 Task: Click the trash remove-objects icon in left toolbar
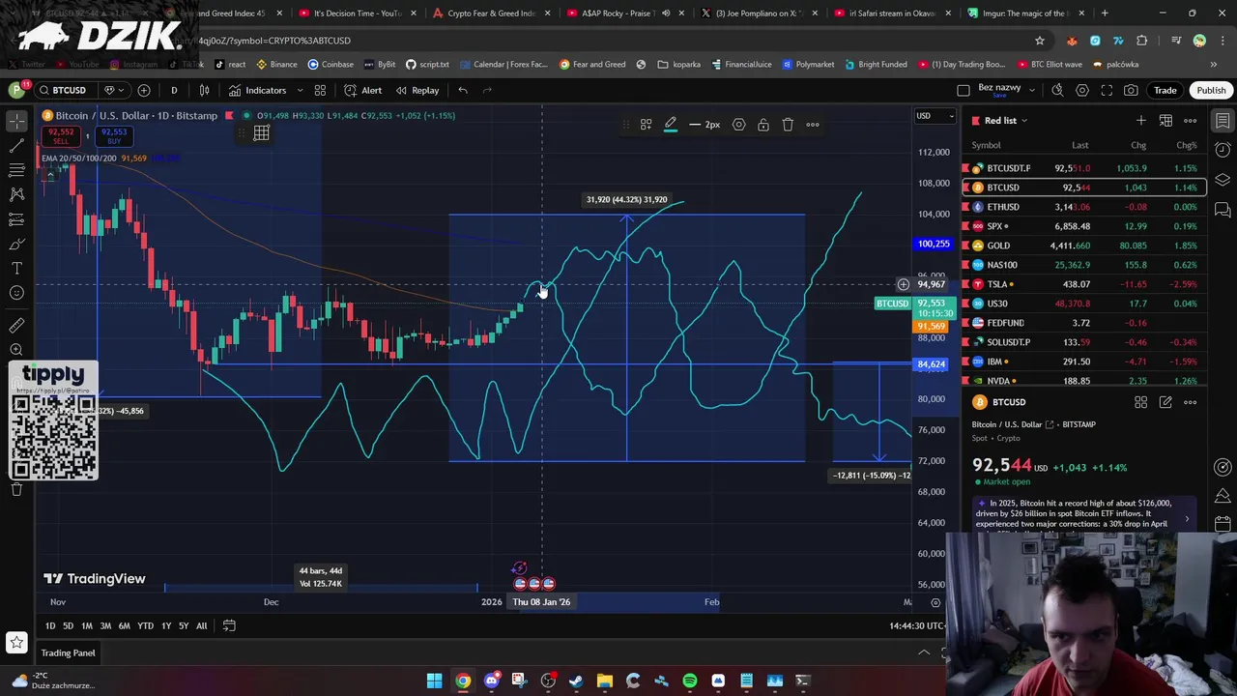tap(16, 489)
